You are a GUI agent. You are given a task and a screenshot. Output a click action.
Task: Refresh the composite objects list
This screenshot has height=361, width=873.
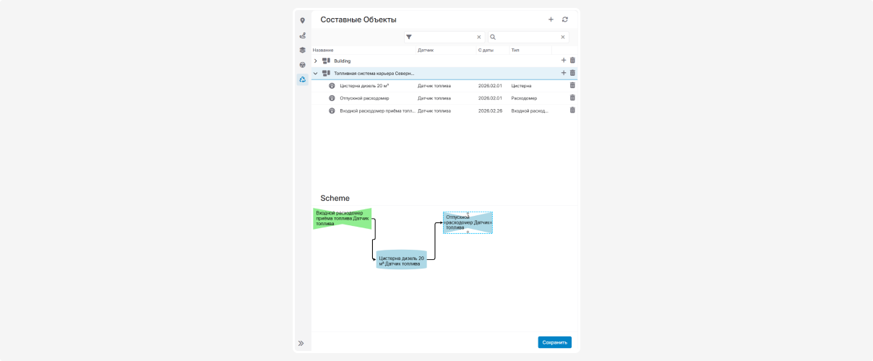(565, 19)
